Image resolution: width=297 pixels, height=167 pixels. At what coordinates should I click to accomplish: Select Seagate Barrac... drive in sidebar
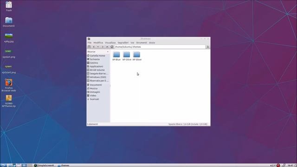(98, 73)
